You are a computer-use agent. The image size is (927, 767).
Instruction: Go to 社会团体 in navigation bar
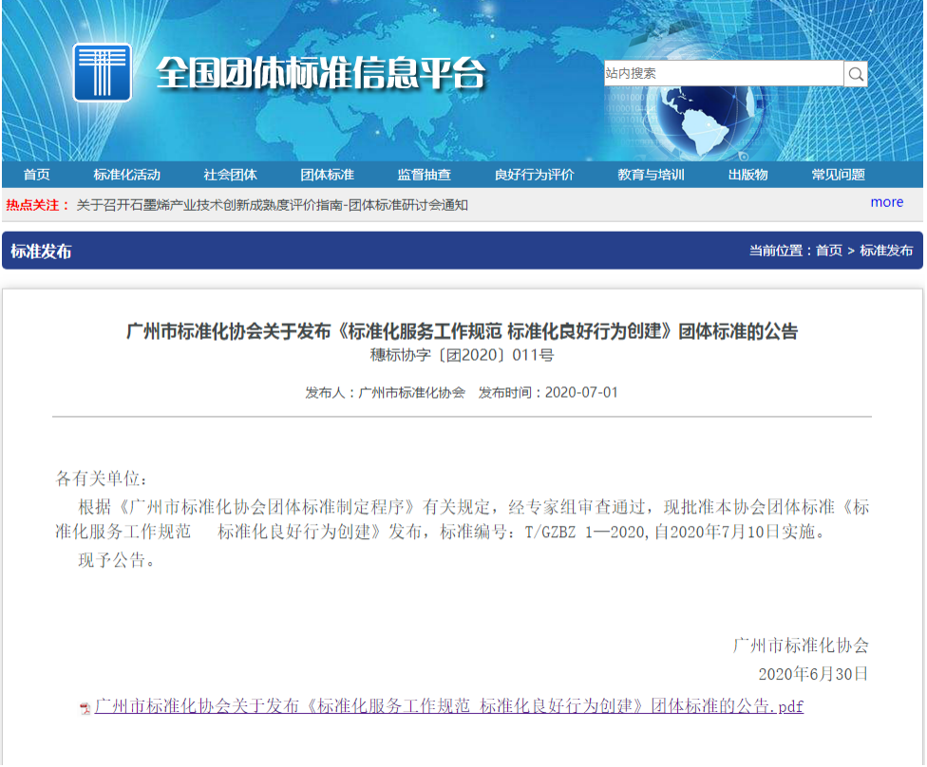click(x=230, y=175)
